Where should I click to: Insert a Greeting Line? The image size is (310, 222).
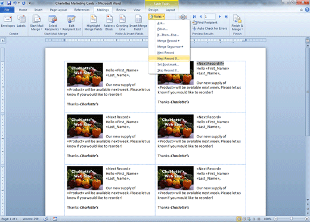[x=122, y=23]
